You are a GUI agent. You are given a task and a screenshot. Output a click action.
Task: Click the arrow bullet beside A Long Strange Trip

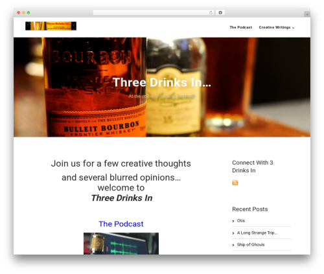(x=233, y=233)
